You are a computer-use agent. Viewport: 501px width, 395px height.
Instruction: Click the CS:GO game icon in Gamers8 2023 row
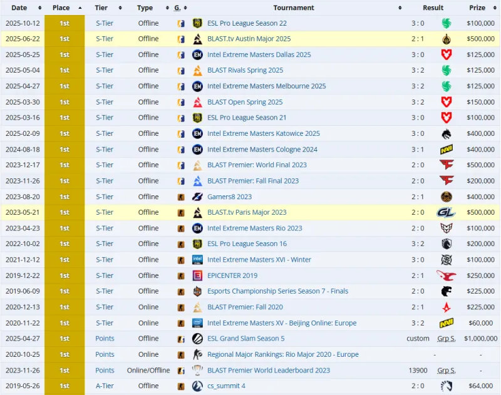[181, 197]
